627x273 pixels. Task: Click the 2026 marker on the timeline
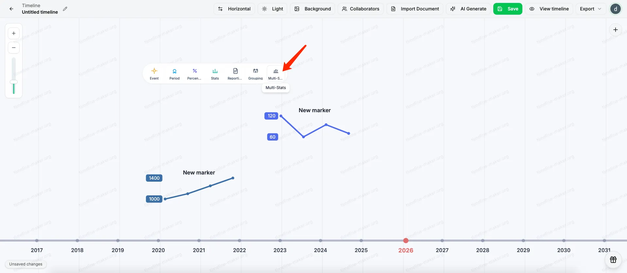click(x=406, y=241)
